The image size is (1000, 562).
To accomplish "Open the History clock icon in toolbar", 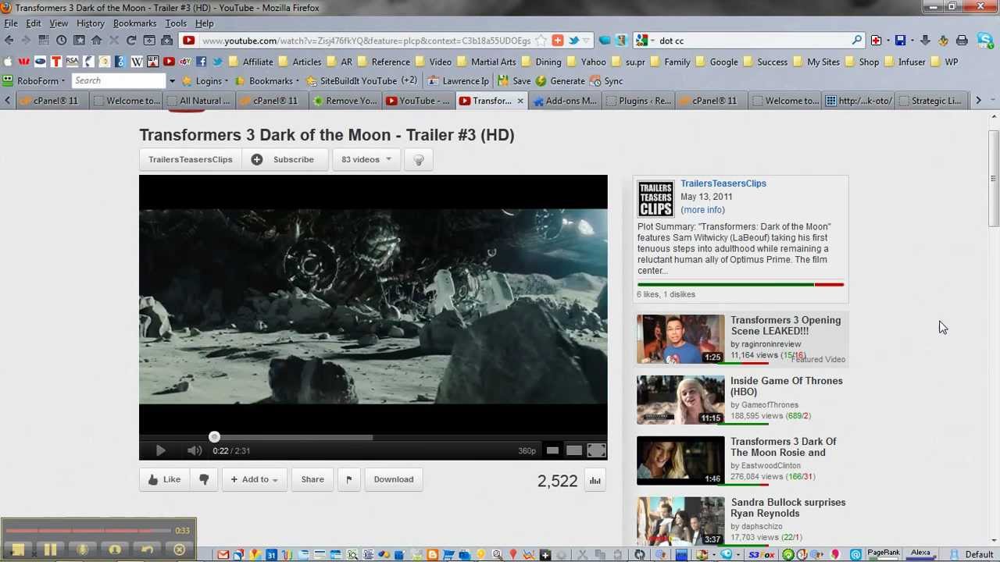I will tap(61, 41).
